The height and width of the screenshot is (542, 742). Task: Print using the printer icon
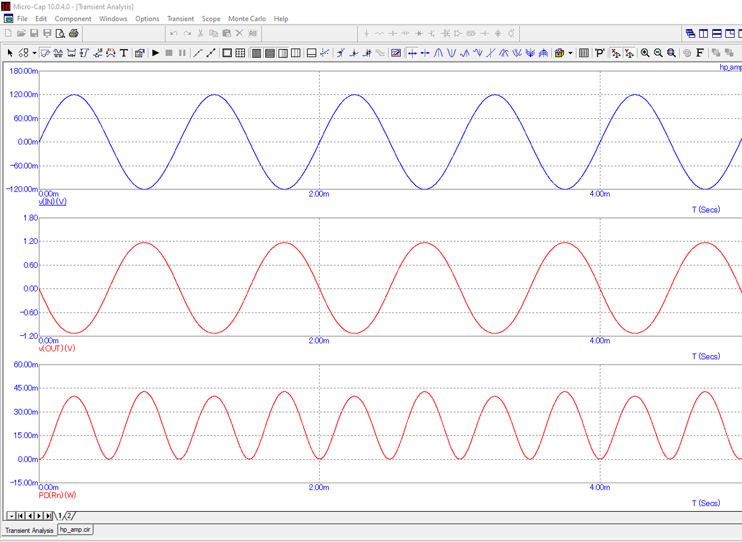tap(73, 33)
